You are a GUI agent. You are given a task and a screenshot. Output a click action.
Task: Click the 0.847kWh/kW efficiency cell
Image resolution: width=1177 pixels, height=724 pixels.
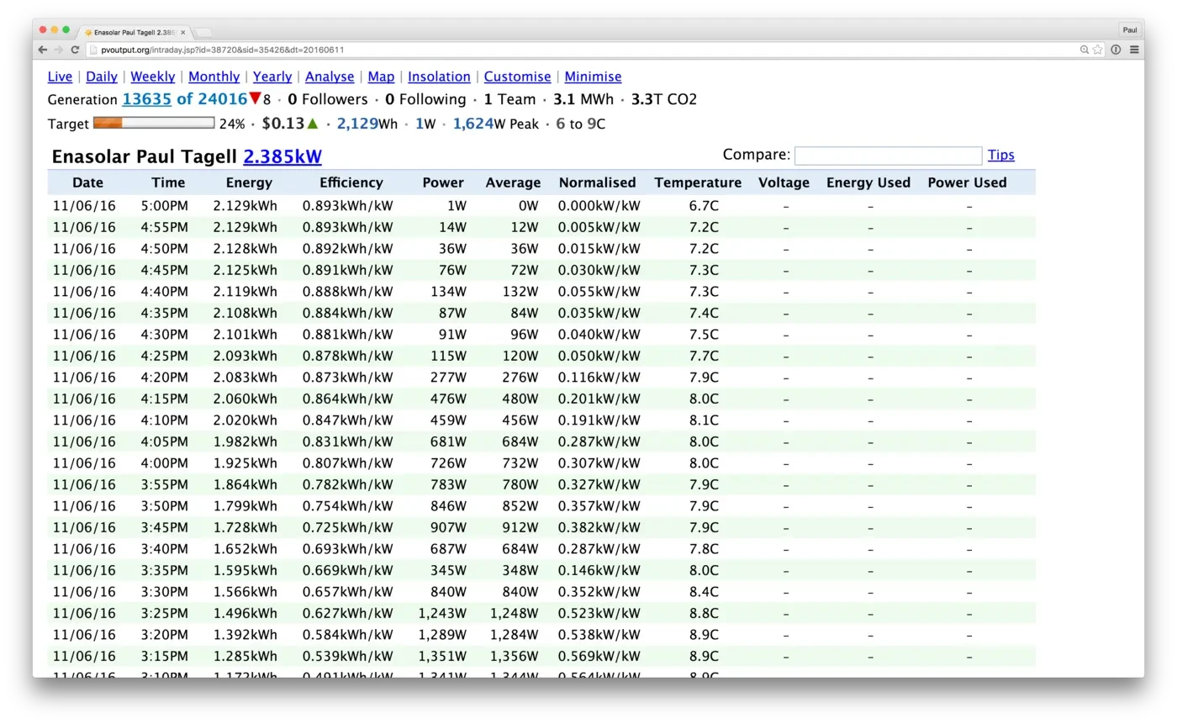(348, 420)
